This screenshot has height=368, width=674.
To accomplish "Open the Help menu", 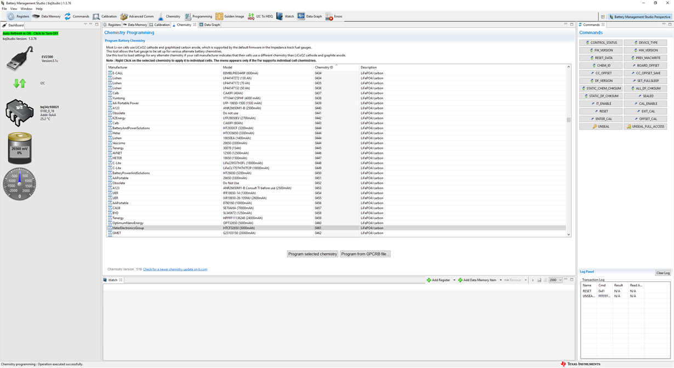I will click(x=39, y=9).
